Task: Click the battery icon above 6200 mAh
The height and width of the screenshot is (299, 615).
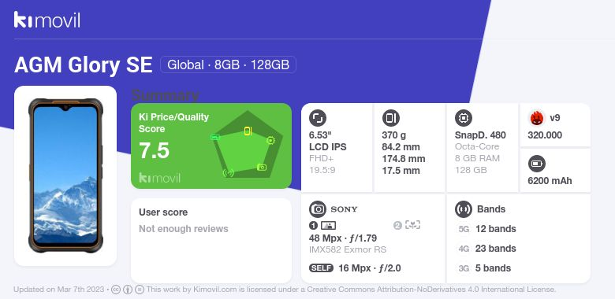Action: (536, 164)
